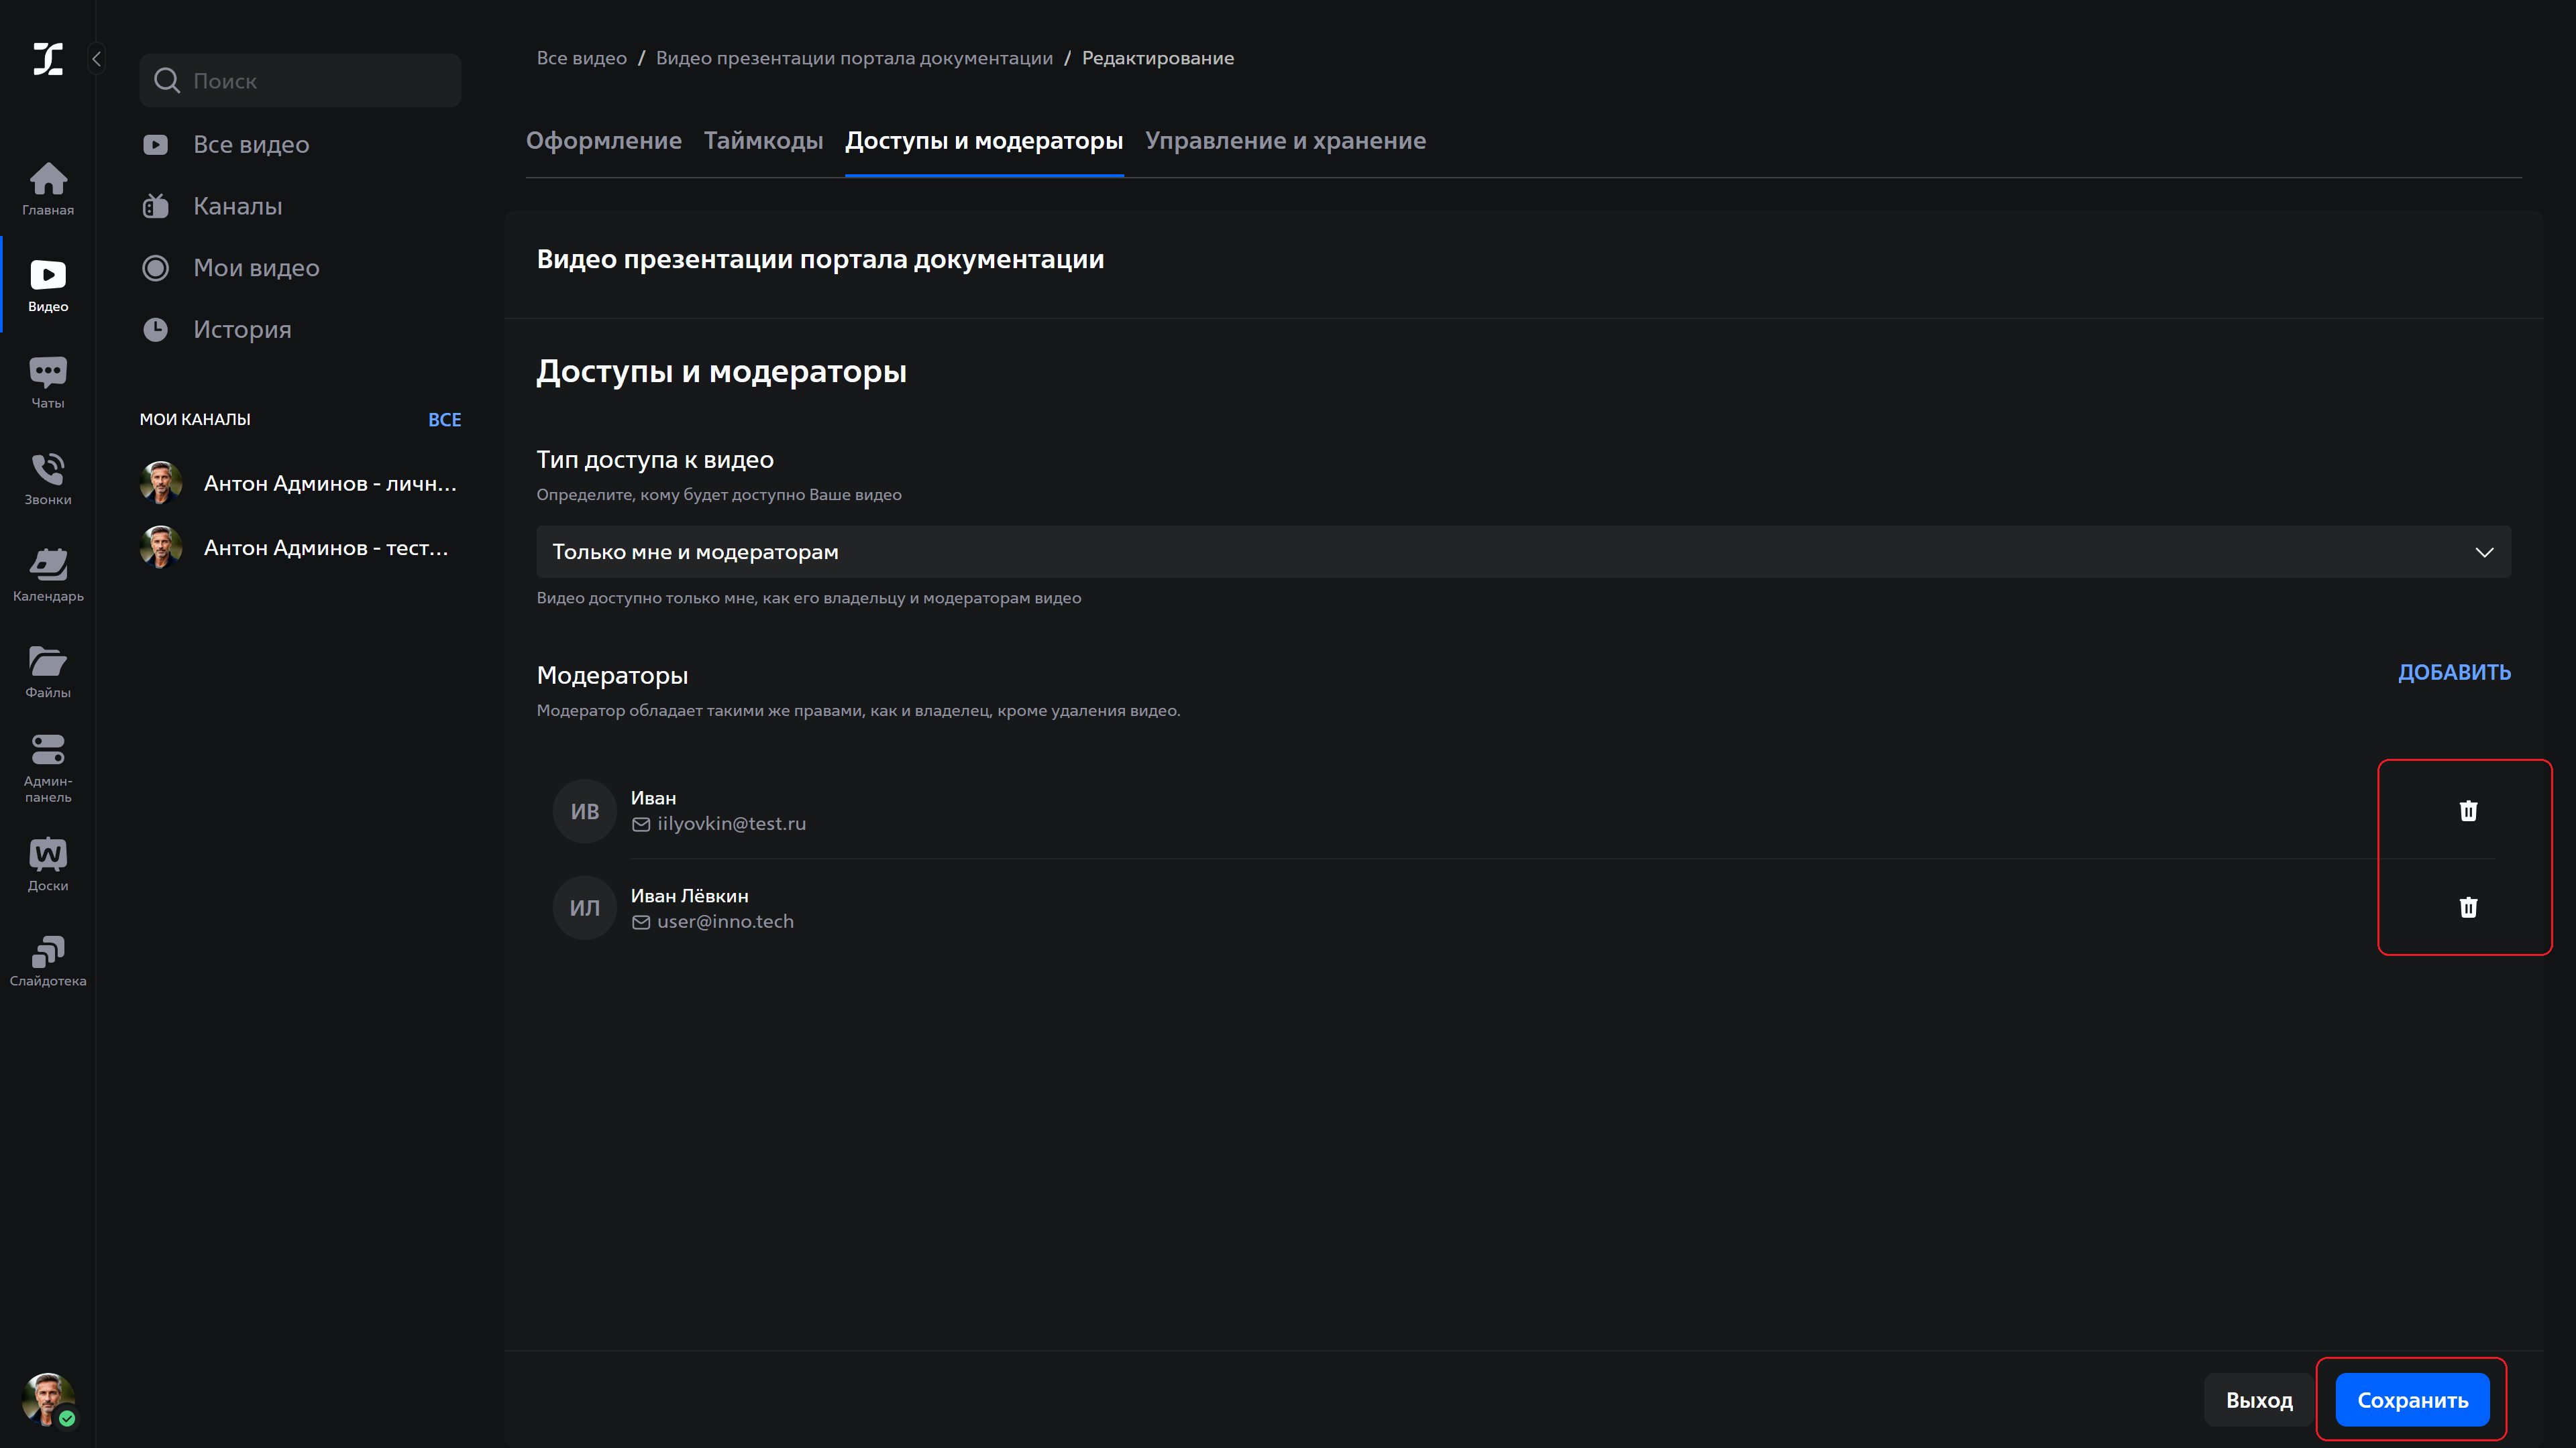Viewport: 2576px width, 1448px height.
Task: Open the Управление и хранение tab
Action: coord(1286,141)
